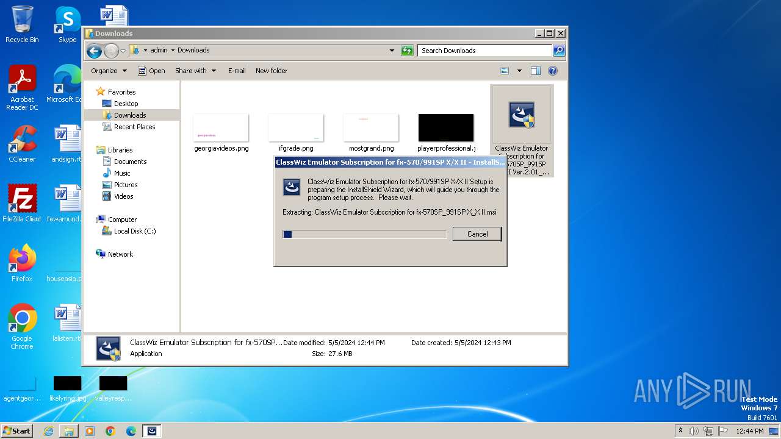781x439 pixels.
Task: Go forward in Downloads window
Action: (x=111, y=51)
